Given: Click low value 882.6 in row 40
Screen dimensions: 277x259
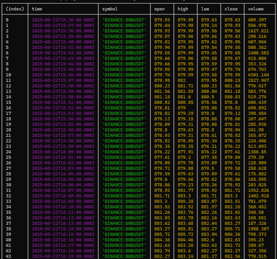Looking at the screenshot, I should [208, 240].
